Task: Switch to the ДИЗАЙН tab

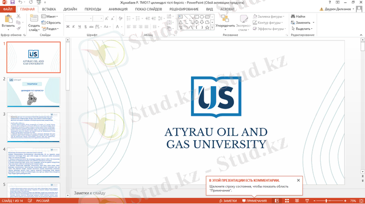Action: click(x=70, y=9)
